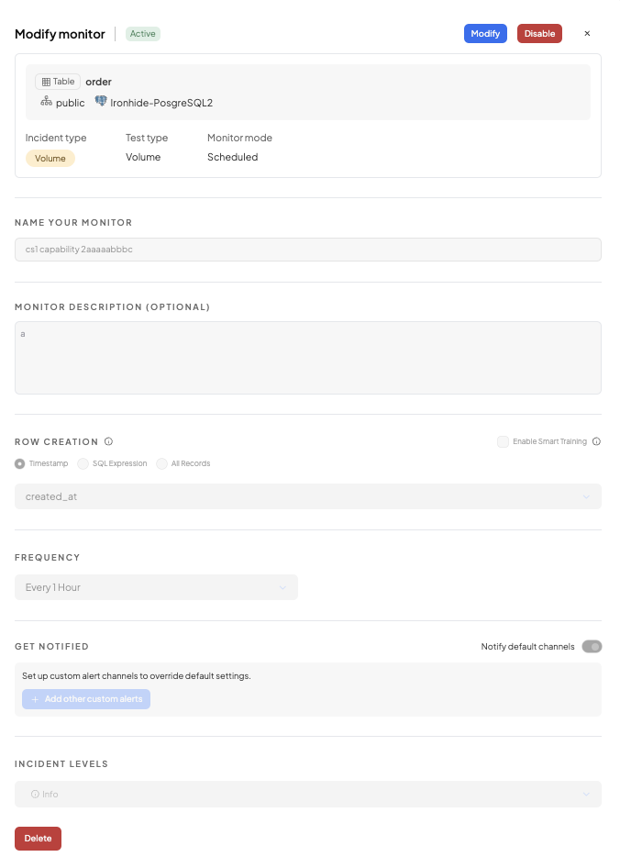
Task: Click the monitor name input field
Action: (307, 250)
